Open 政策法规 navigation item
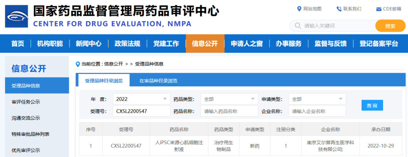Image resolution: width=408 pixels, height=157 pixels. [x=127, y=43]
